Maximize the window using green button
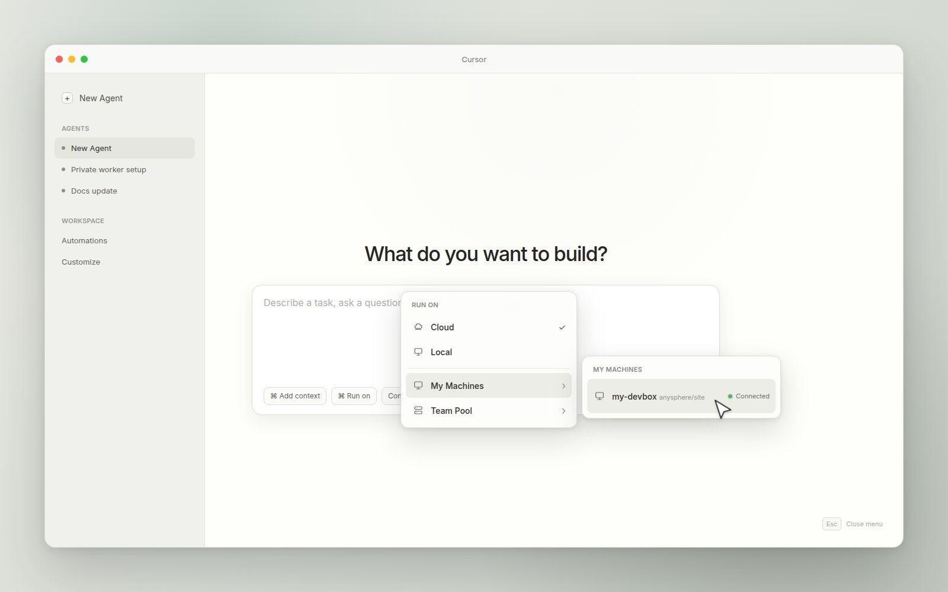Screen dimensions: 948x592 [x=84, y=59]
